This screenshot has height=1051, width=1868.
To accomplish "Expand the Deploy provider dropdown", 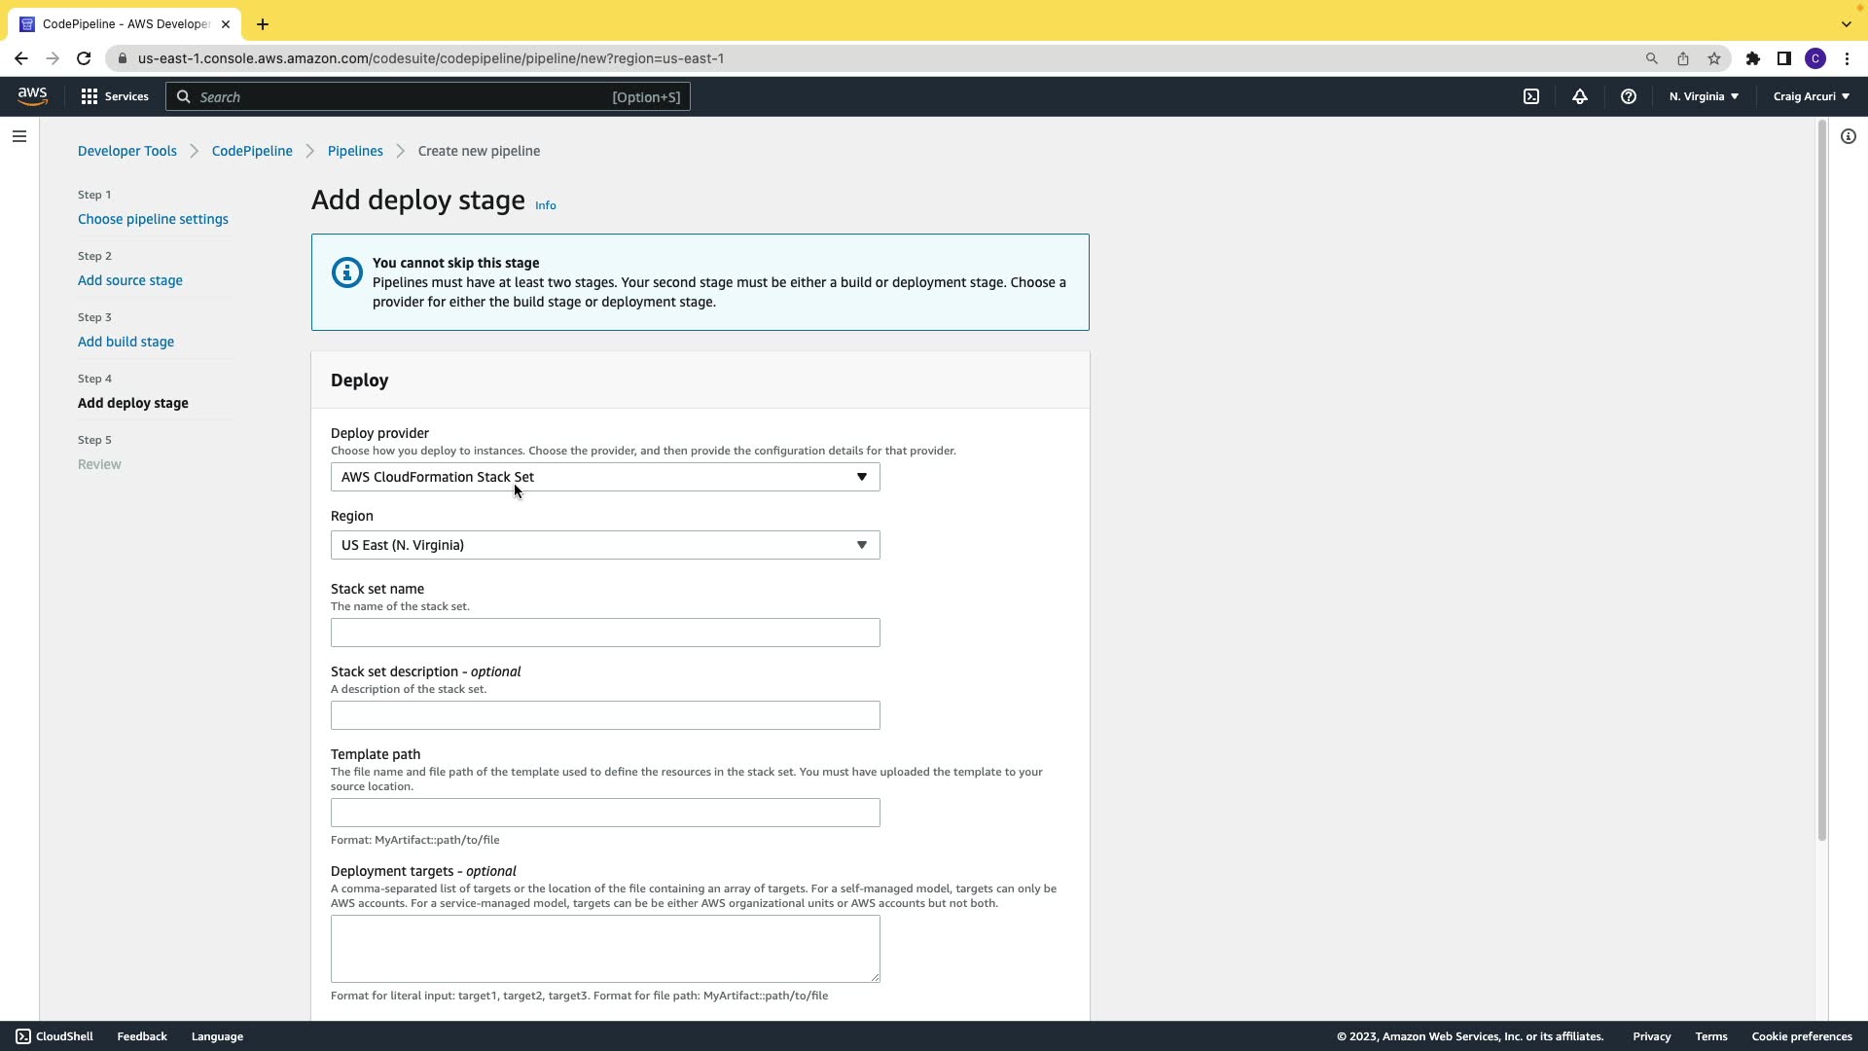I will pyautogui.click(x=605, y=477).
